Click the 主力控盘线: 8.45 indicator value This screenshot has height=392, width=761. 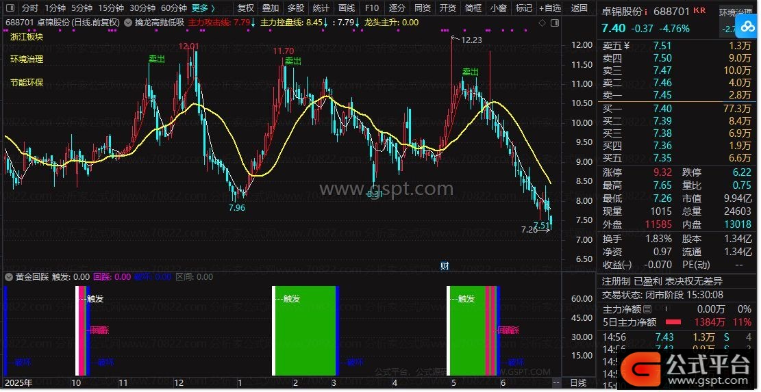click(294, 23)
